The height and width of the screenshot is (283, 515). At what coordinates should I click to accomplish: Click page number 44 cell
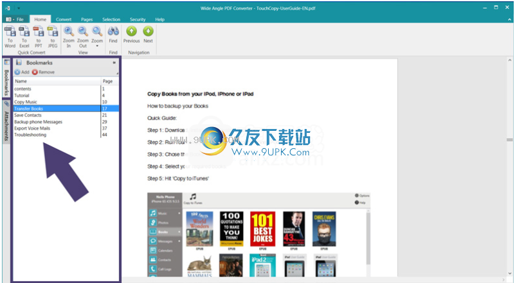(x=104, y=135)
